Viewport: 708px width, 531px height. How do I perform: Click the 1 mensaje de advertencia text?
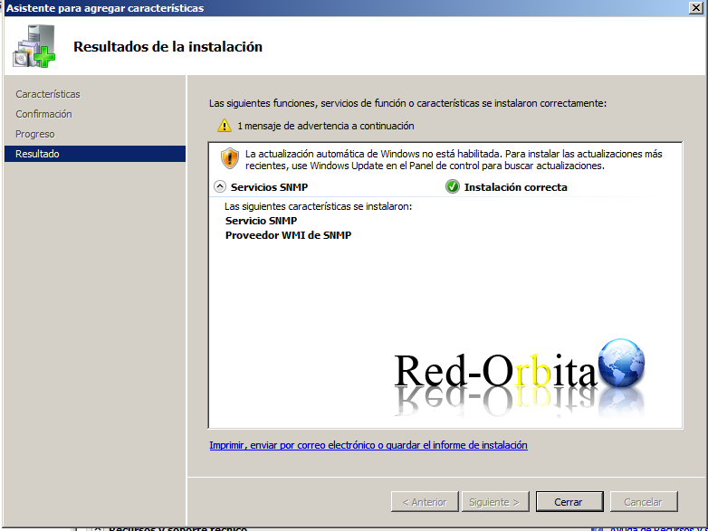[325, 126]
